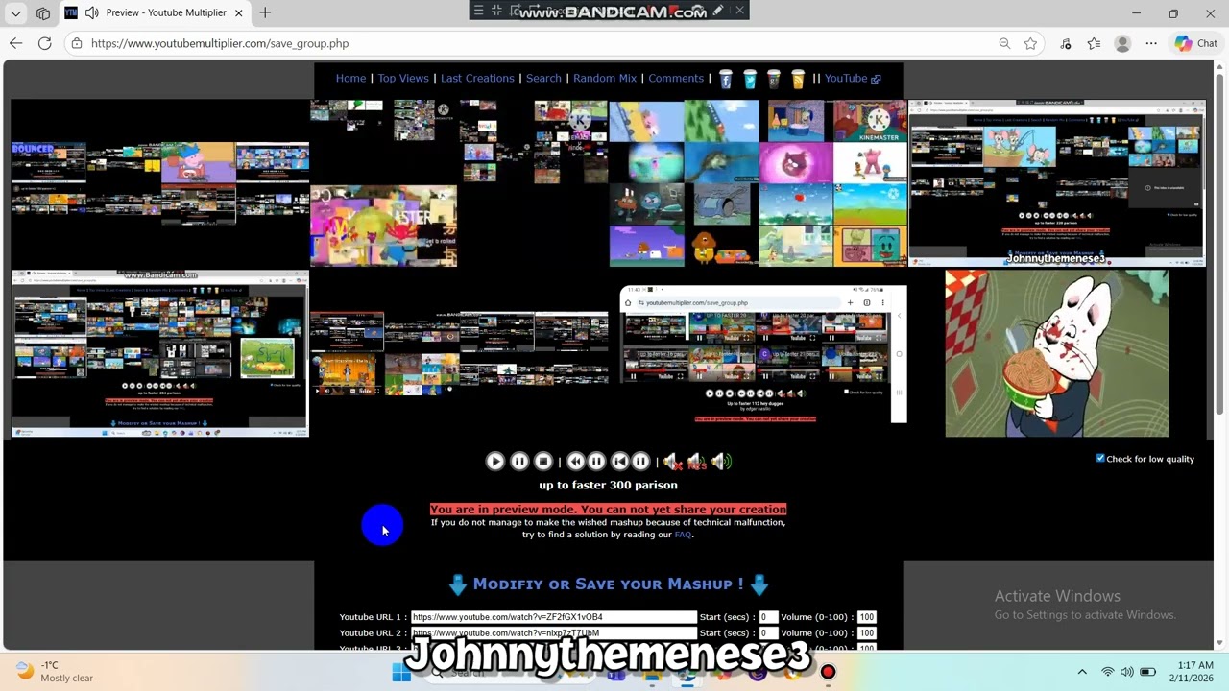Open the system volume tray icon
Viewport: 1229px width, 691px height.
[1127, 672]
